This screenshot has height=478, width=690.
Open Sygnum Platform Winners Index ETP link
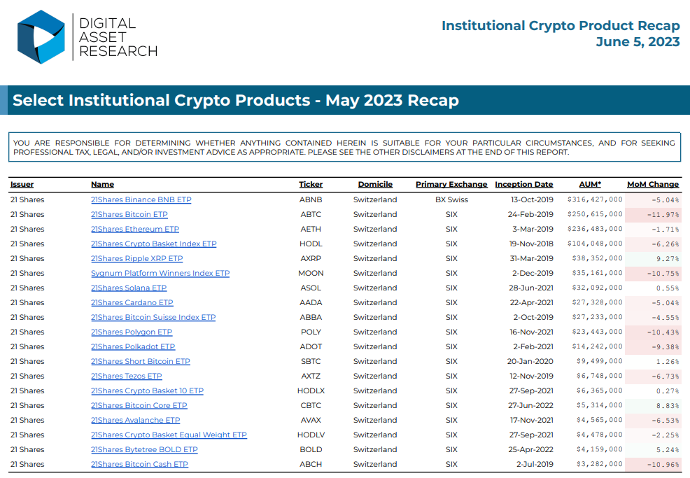(x=160, y=273)
